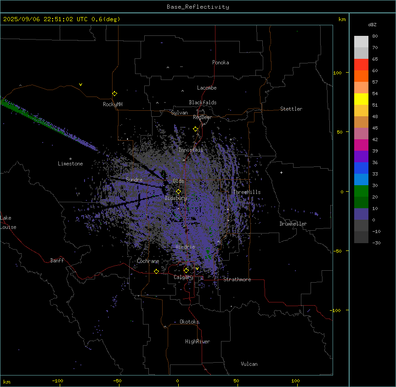Select the ThreeHills label
396x387 pixels.
click(247, 192)
